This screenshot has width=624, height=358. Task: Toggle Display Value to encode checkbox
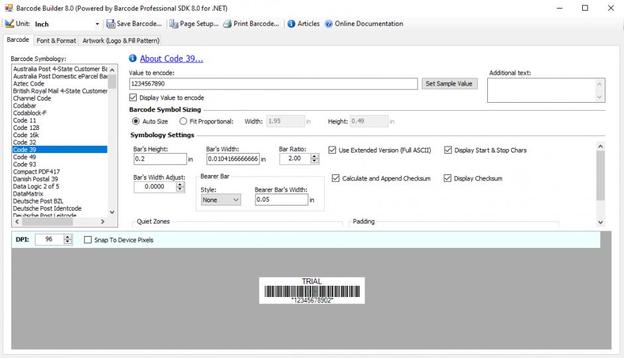click(133, 97)
